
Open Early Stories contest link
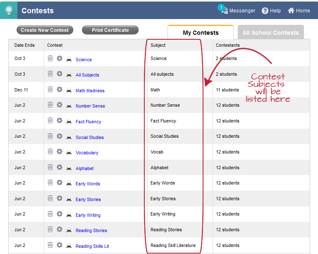(88, 199)
